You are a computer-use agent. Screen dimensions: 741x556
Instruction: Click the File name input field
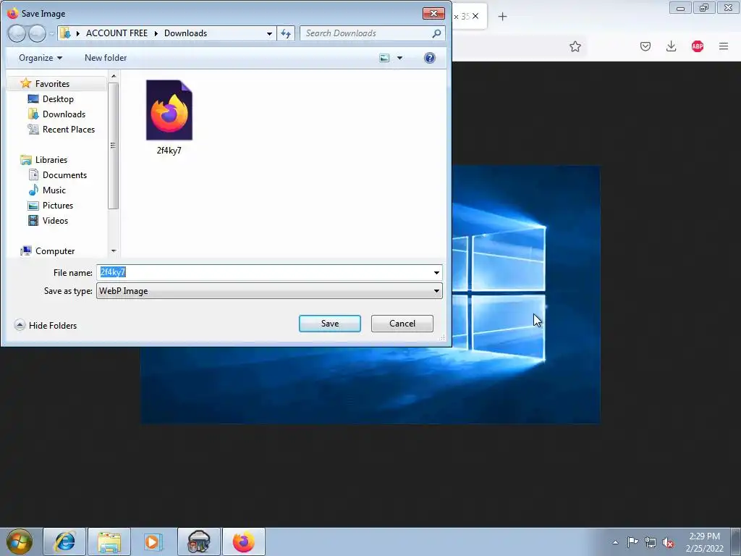click(264, 272)
